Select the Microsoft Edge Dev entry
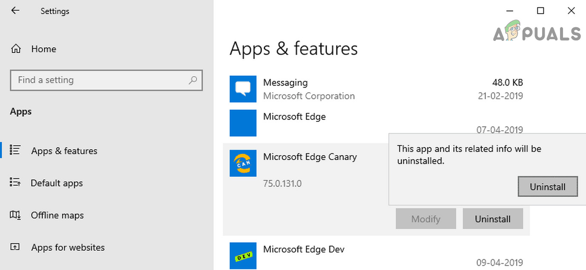 pos(304,250)
